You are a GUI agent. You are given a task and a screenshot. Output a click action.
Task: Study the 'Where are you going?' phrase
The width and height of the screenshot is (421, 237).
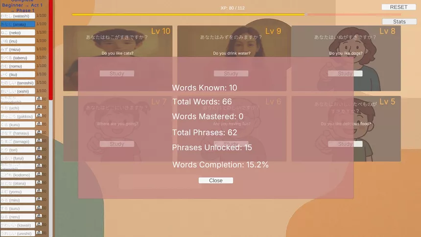[x=117, y=144]
